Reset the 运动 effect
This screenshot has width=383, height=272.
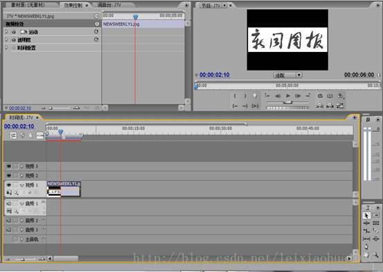(x=96, y=32)
